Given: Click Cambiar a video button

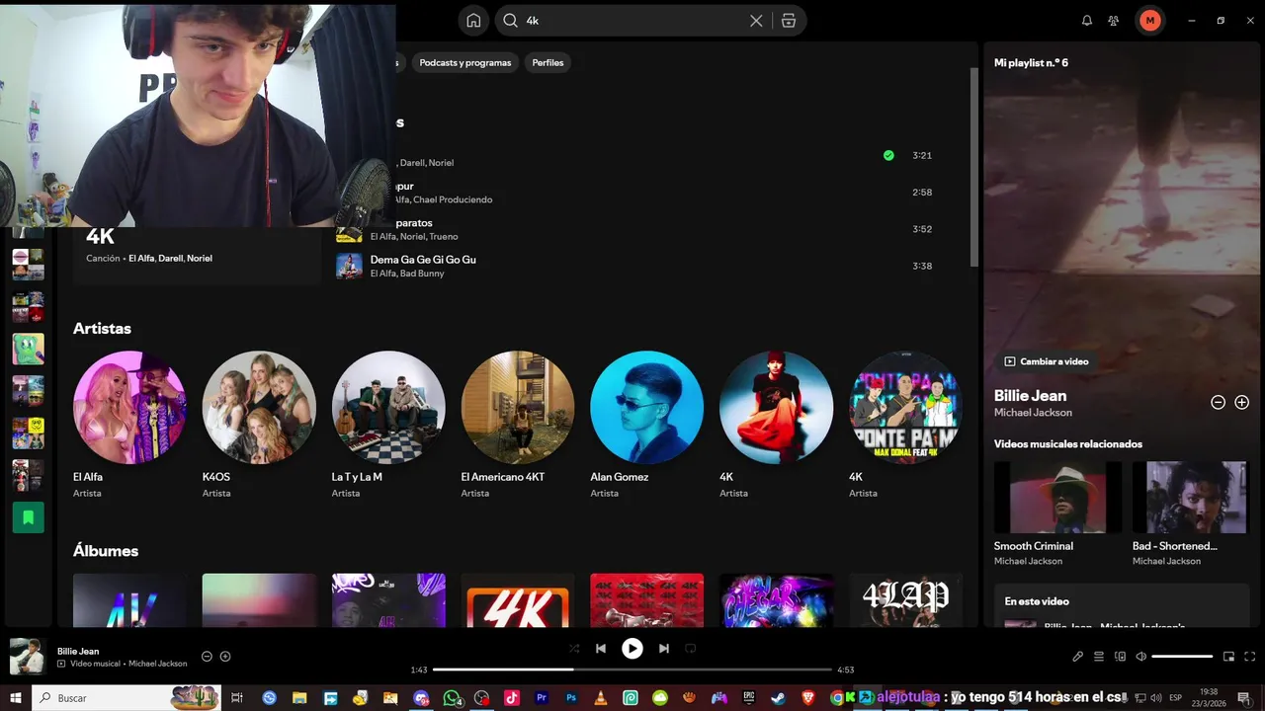Looking at the screenshot, I should point(1047,361).
